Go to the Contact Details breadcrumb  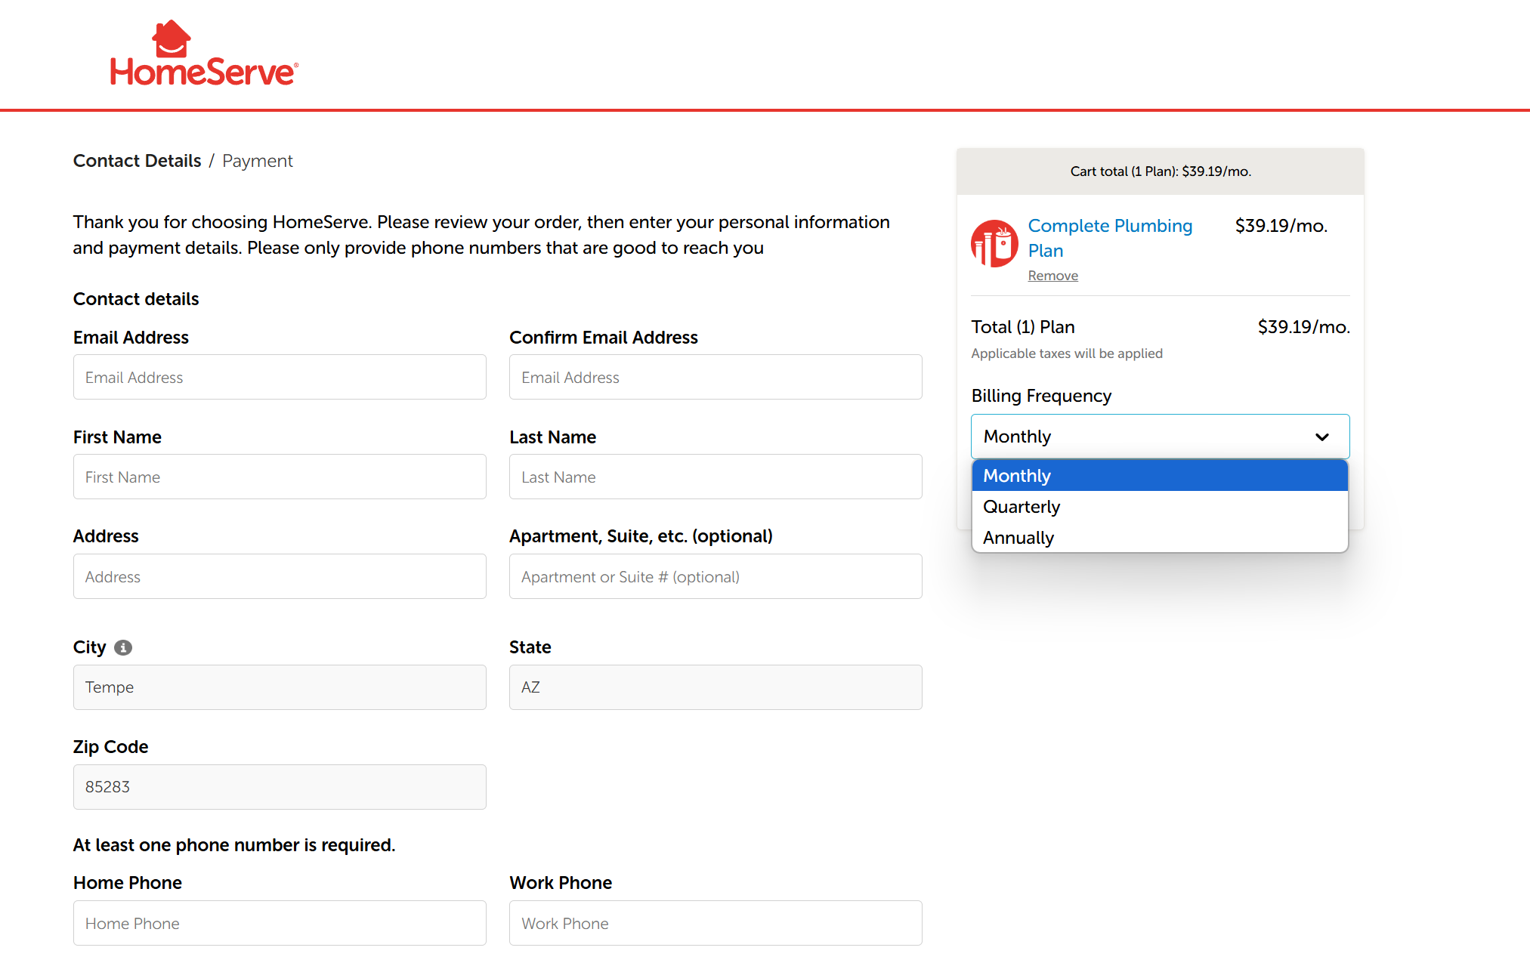[x=137, y=161]
